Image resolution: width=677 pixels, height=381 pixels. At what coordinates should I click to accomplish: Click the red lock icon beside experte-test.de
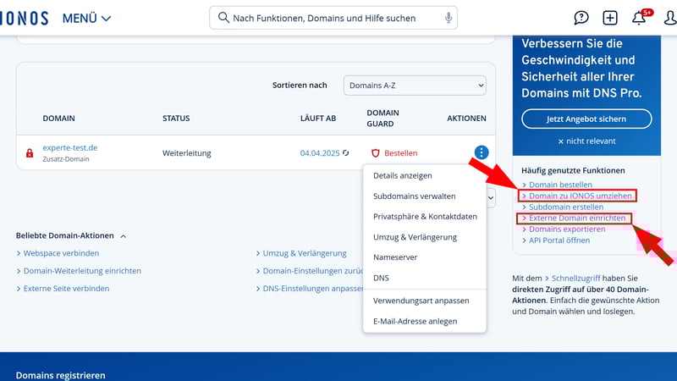30,153
